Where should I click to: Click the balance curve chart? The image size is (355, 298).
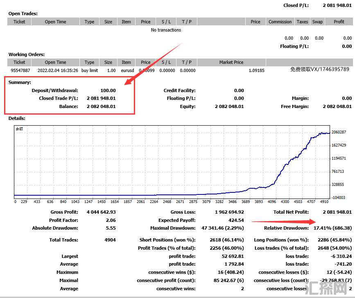tap(172, 162)
